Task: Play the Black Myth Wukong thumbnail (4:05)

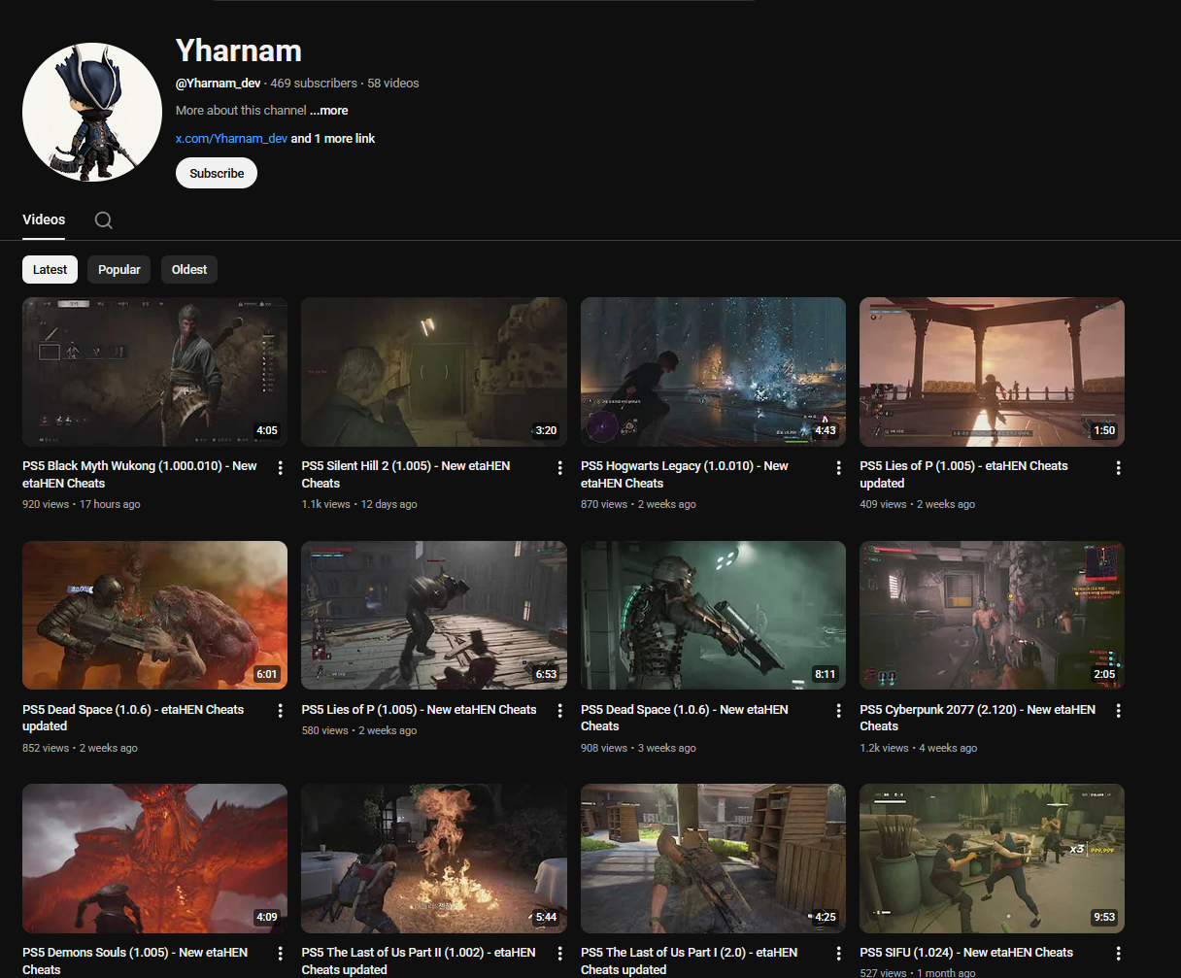Action: [154, 372]
